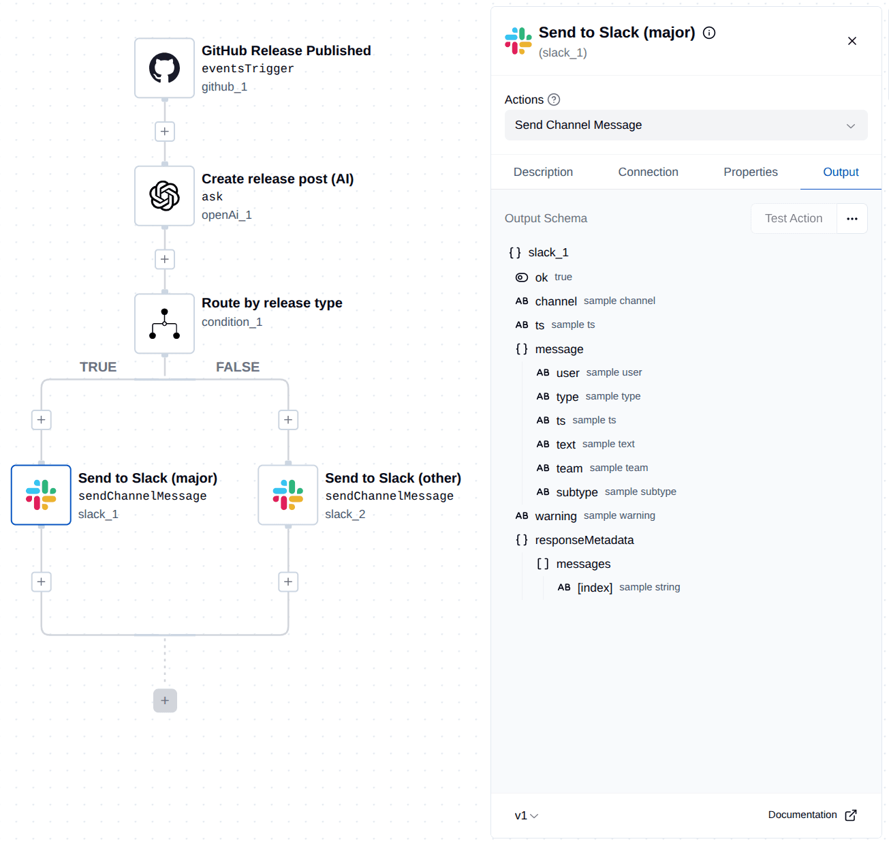889x846 pixels.
Task: Switch to the Properties tab
Action: tap(751, 172)
